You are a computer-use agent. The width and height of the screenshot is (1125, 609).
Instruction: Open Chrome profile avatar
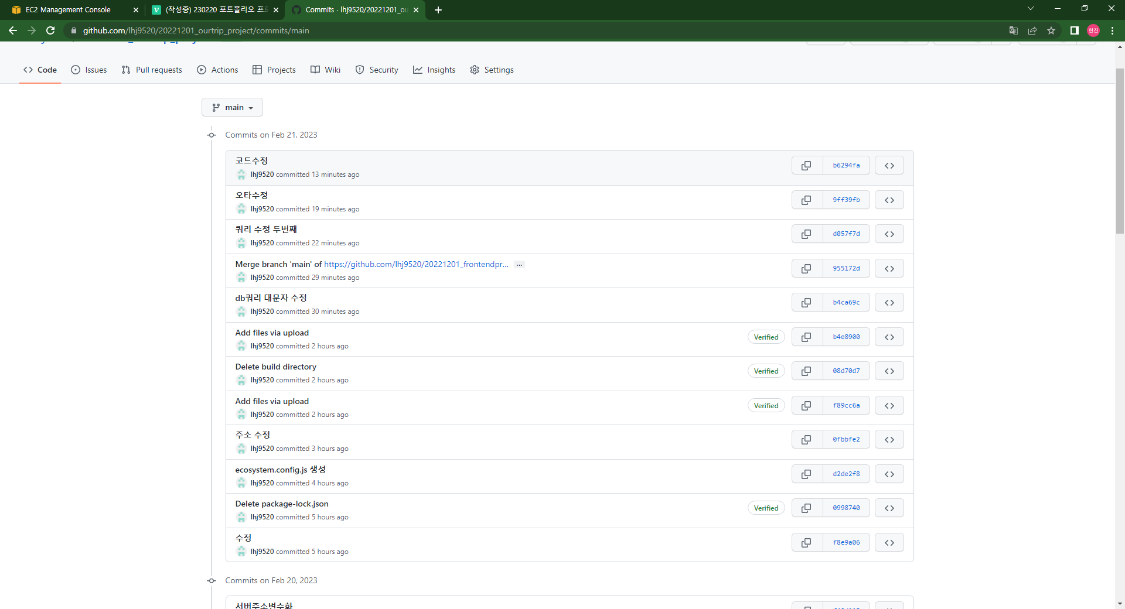click(1093, 30)
